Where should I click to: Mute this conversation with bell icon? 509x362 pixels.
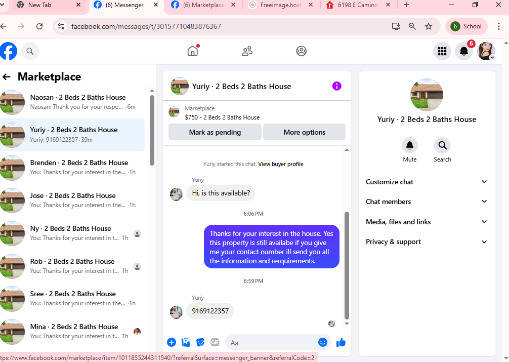(410, 145)
